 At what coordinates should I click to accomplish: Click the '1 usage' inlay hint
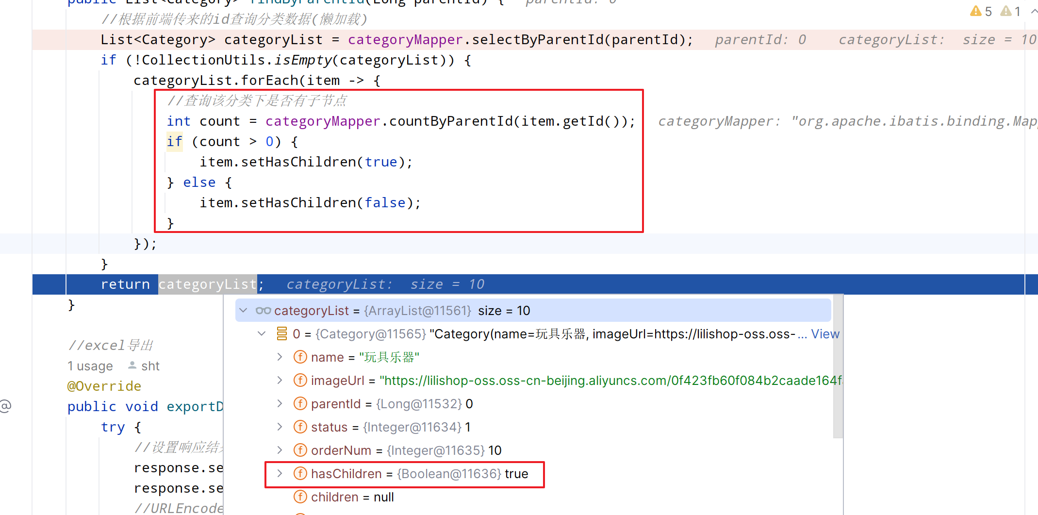(x=90, y=366)
